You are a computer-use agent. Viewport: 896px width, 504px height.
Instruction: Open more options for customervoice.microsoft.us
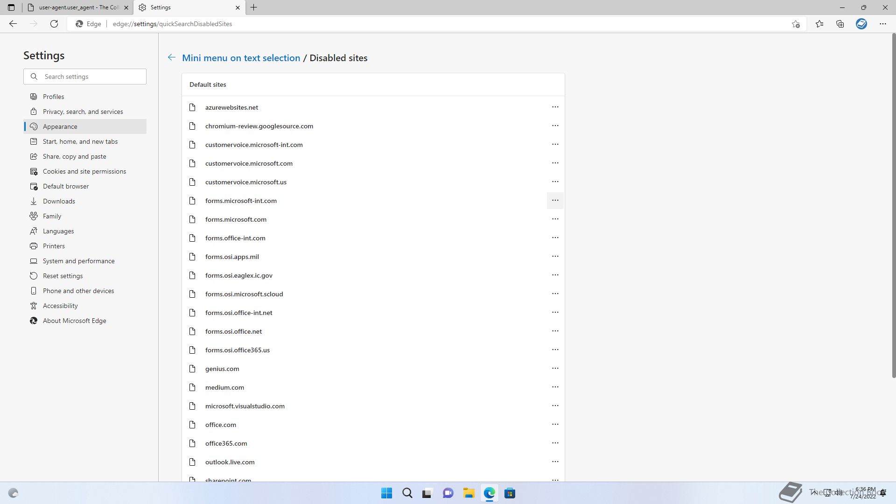pos(555,182)
